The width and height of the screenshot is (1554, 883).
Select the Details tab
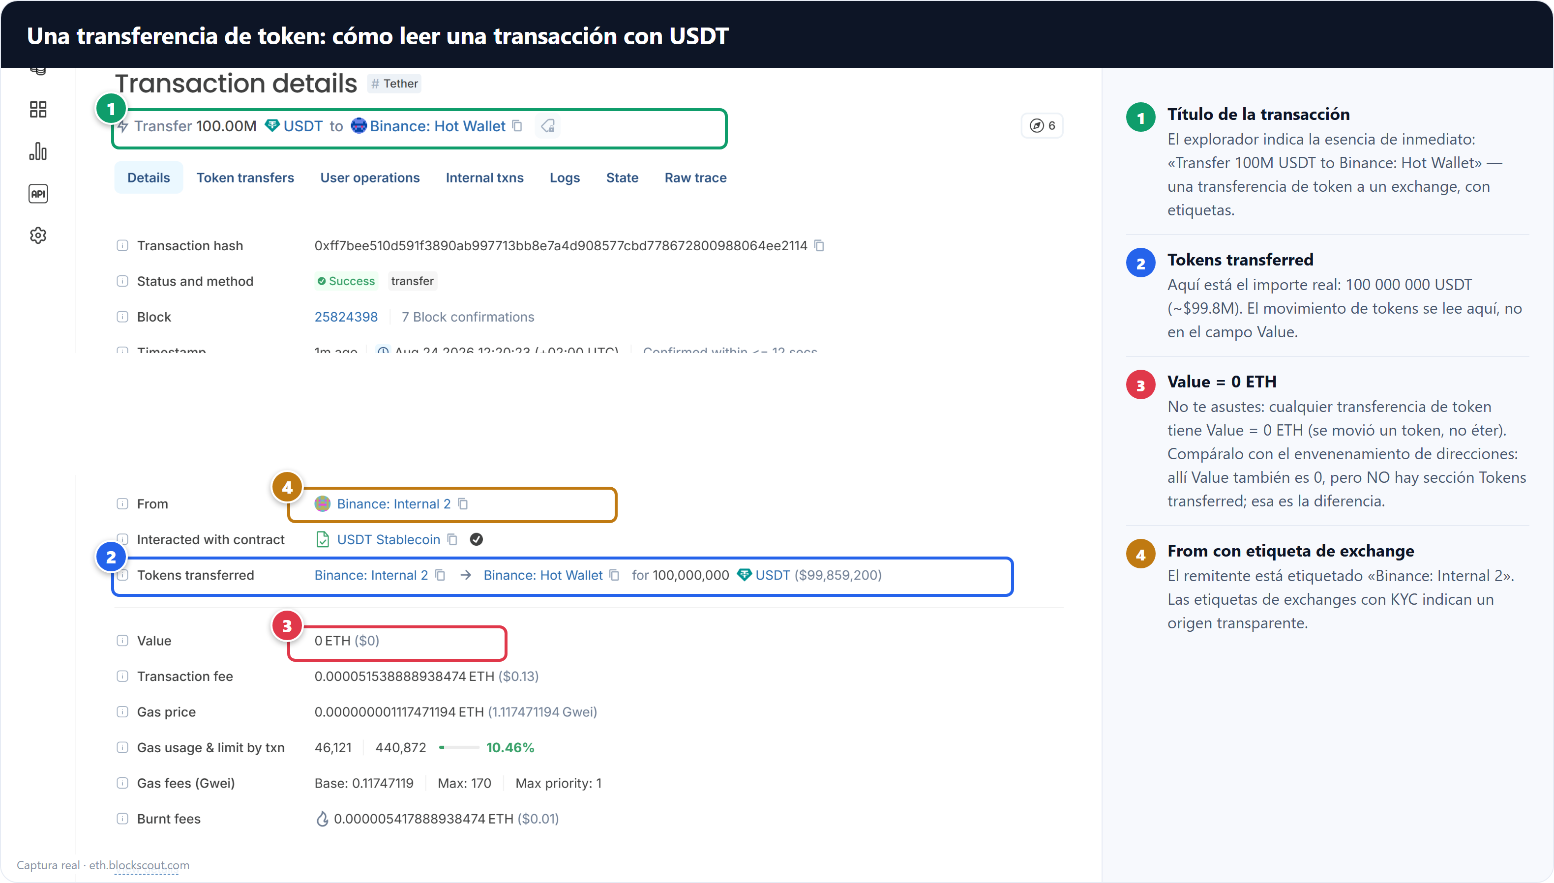tap(149, 177)
